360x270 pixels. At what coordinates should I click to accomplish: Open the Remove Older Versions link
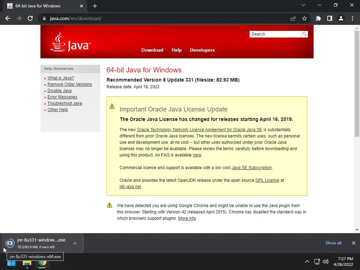coord(70,84)
